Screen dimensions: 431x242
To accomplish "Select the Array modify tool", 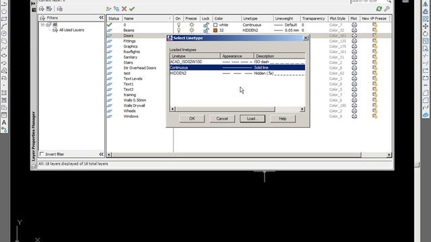I will click(x=426, y=19).
